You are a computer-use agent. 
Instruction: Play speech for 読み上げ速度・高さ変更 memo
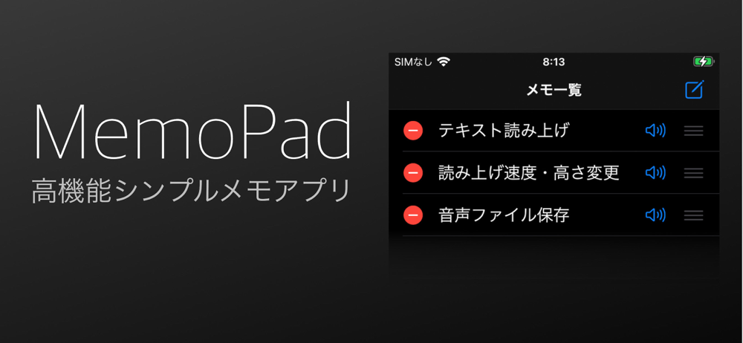(x=656, y=173)
